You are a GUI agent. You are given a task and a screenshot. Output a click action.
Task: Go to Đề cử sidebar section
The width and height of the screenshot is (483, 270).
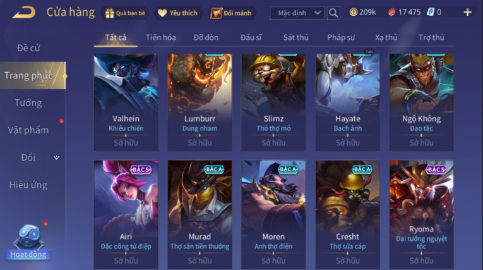[28, 48]
